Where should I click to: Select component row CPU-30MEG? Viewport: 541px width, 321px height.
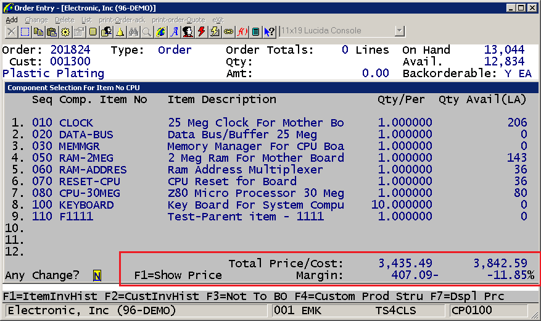269,193
